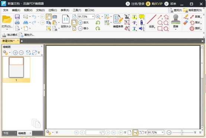Expand the Stamp tool dropdown arrow
206x138 pixels.
(x=176, y=29)
